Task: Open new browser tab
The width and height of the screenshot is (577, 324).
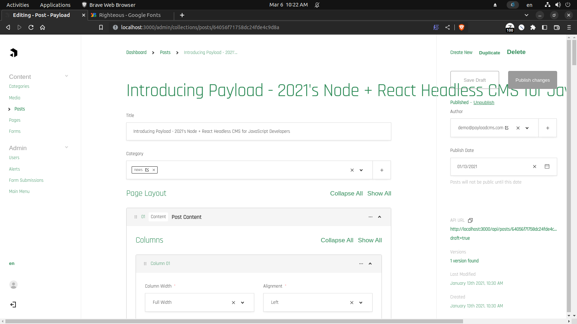Action: (x=182, y=15)
